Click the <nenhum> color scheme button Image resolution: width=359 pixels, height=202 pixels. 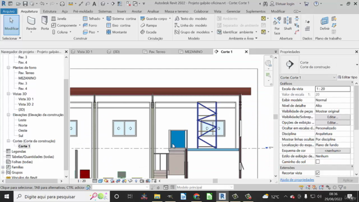[333, 150]
